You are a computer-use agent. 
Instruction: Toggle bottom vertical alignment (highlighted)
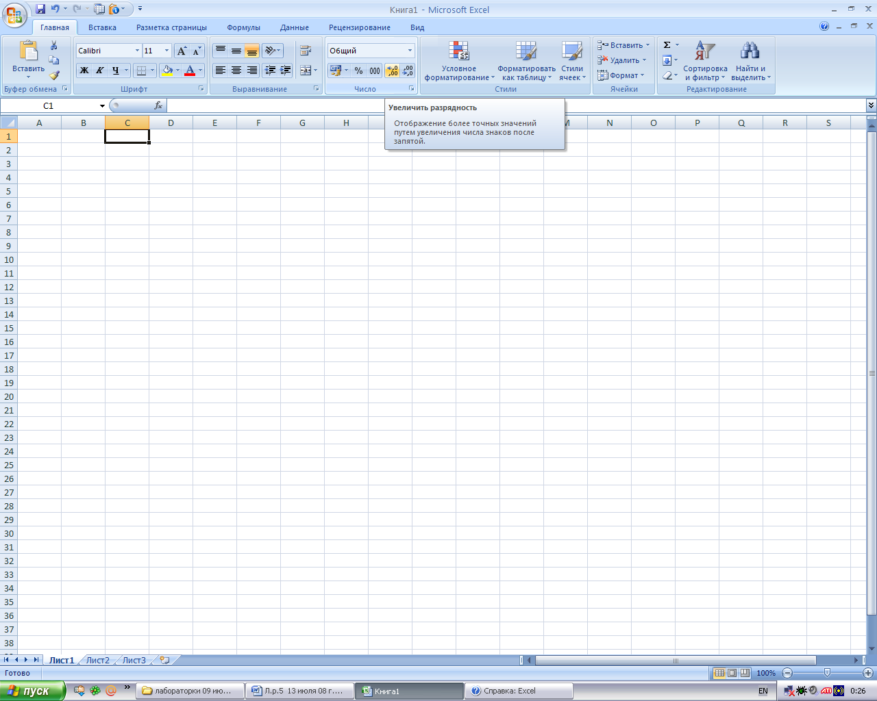(251, 51)
